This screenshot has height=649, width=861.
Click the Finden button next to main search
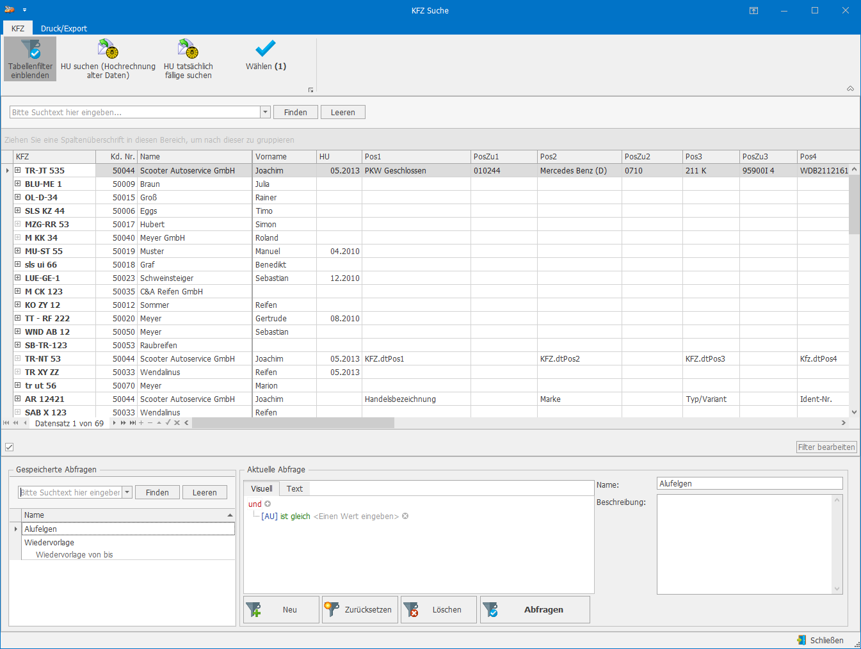pyautogui.click(x=296, y=112)
